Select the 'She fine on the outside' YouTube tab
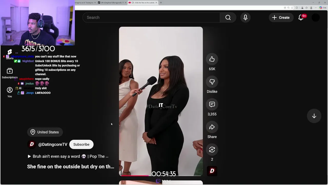Viewport: 328px width, 185px height. [x=143, y=3]
